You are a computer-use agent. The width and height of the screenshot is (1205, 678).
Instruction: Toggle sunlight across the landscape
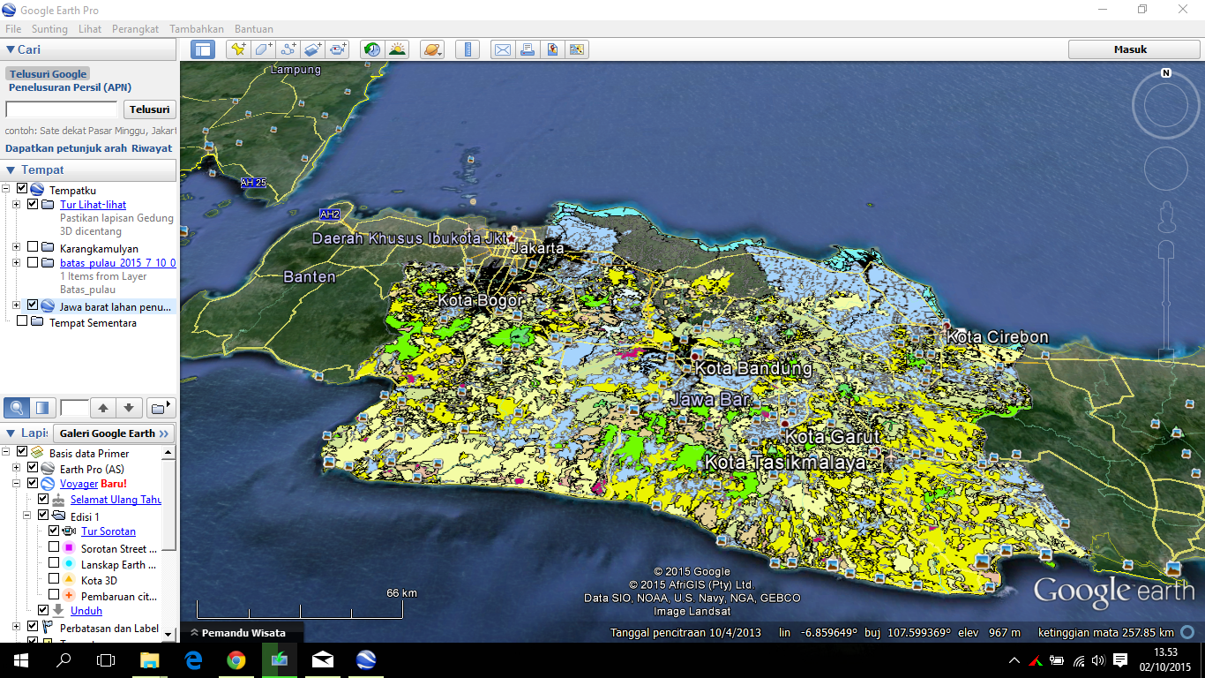pos(399,49)
